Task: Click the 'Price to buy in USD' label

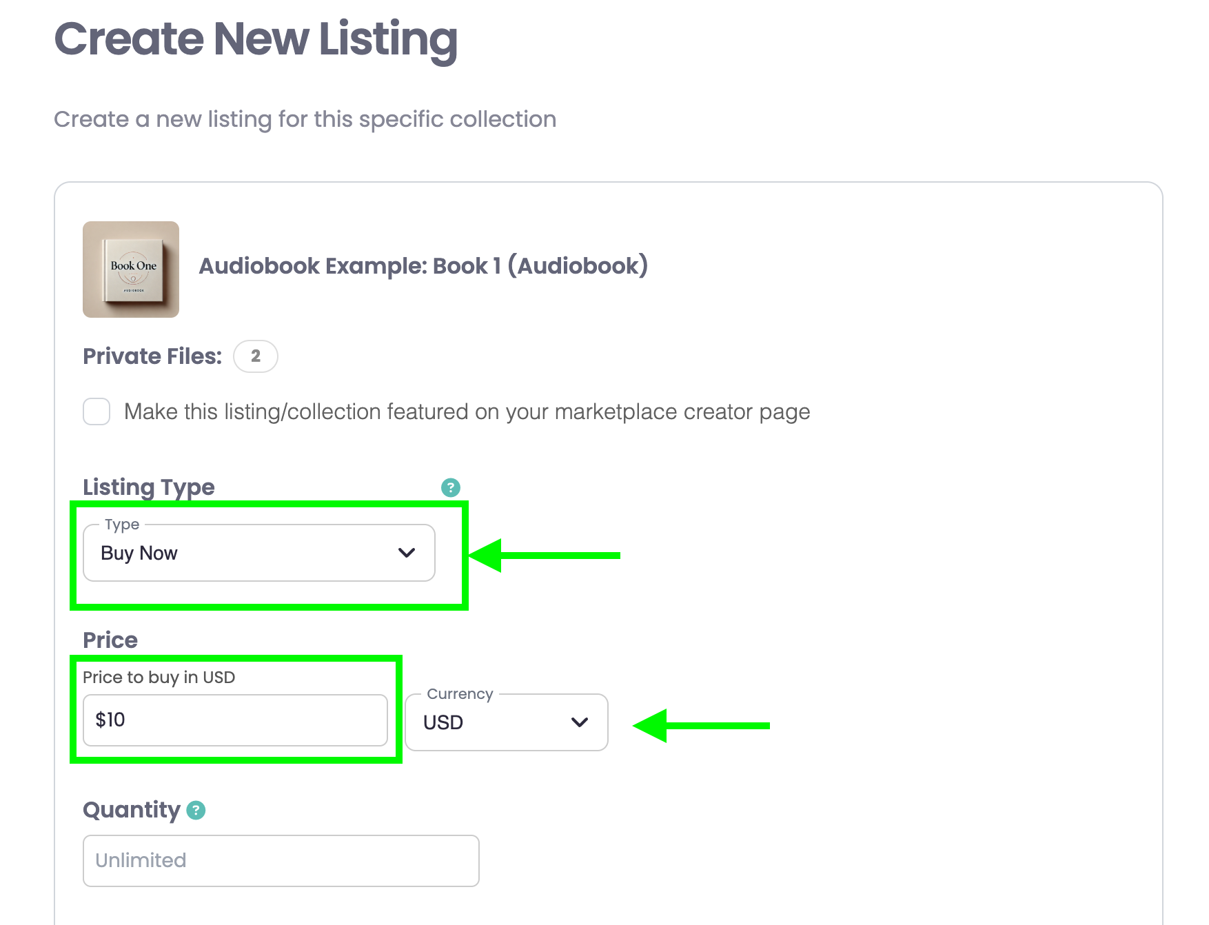Action: tap(159, 678)
